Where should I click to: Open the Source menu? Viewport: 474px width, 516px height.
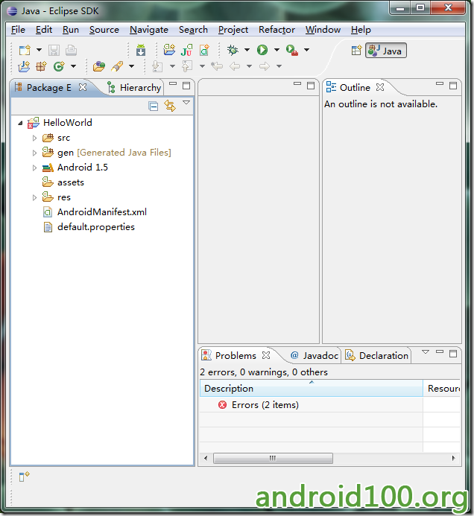[104, 30]
